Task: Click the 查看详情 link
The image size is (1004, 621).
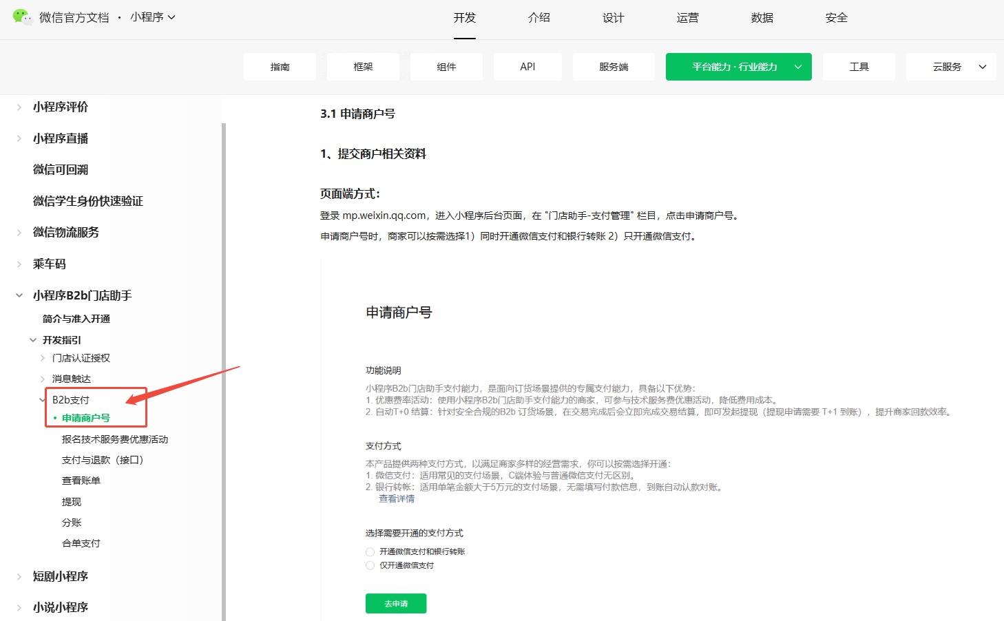Action: click(397, 499)
